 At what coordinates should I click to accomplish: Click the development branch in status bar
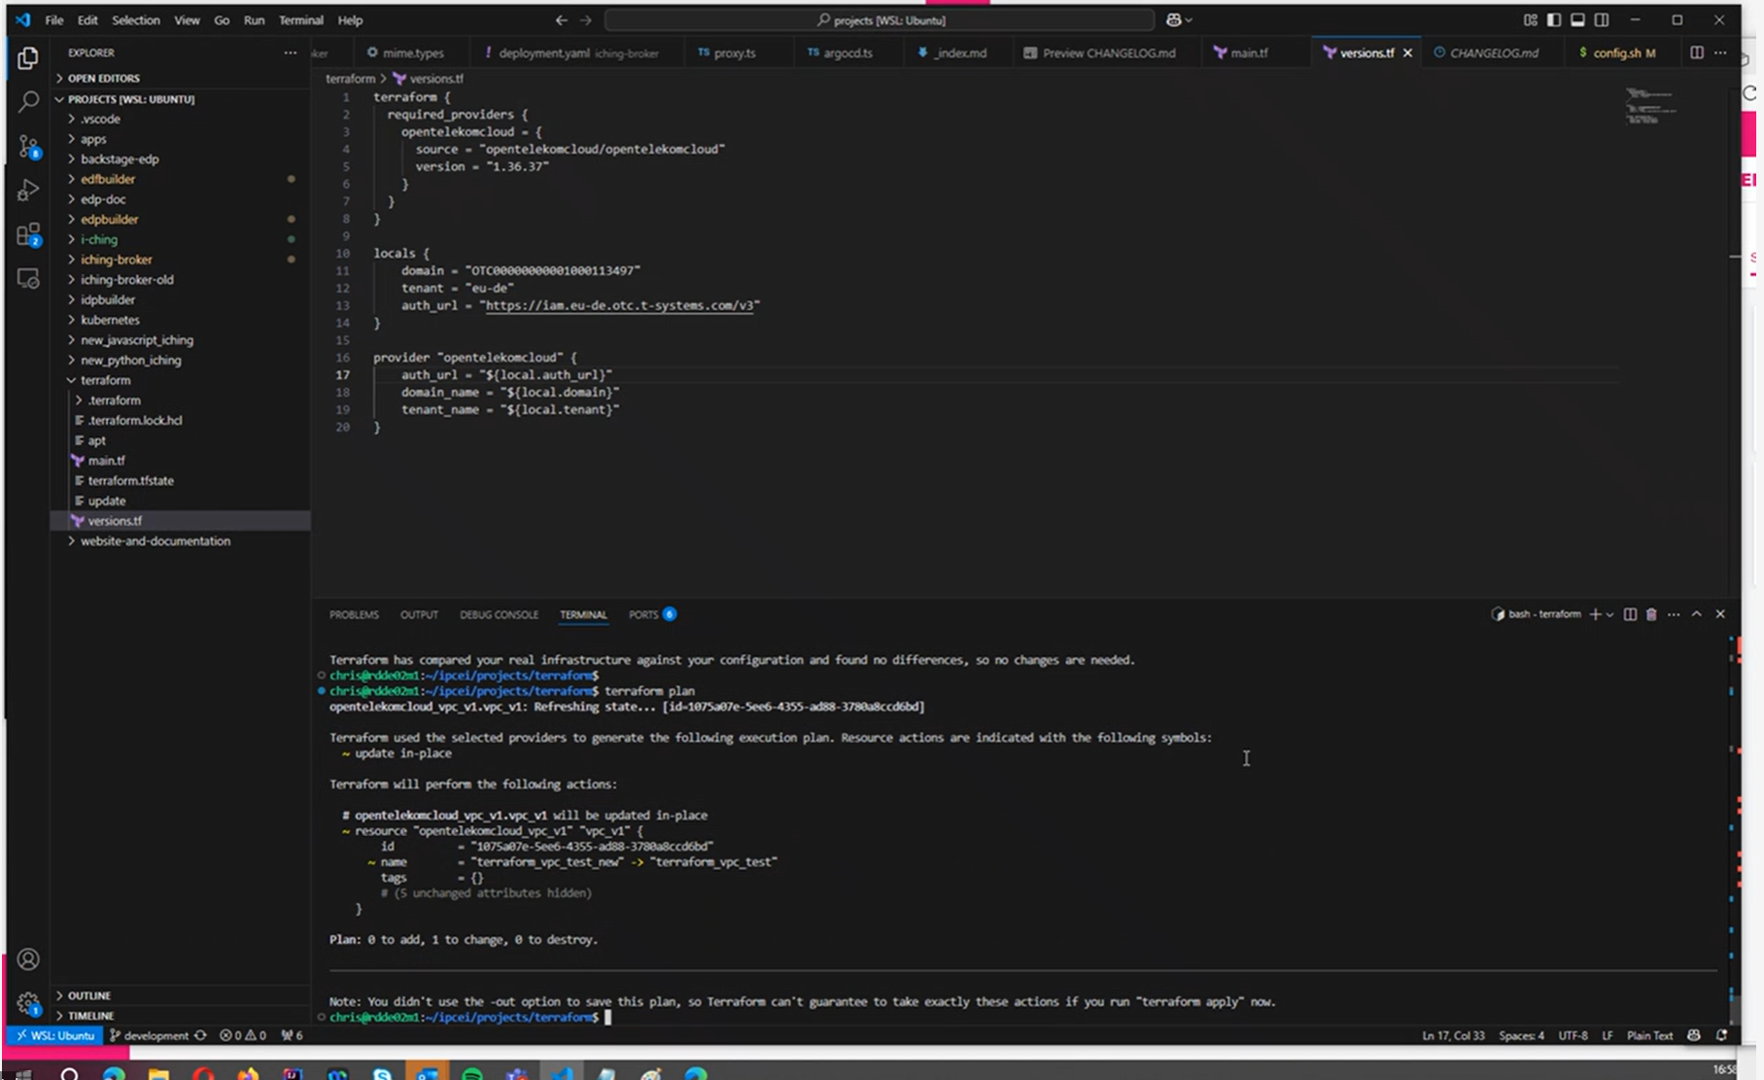coord(149,1035)
